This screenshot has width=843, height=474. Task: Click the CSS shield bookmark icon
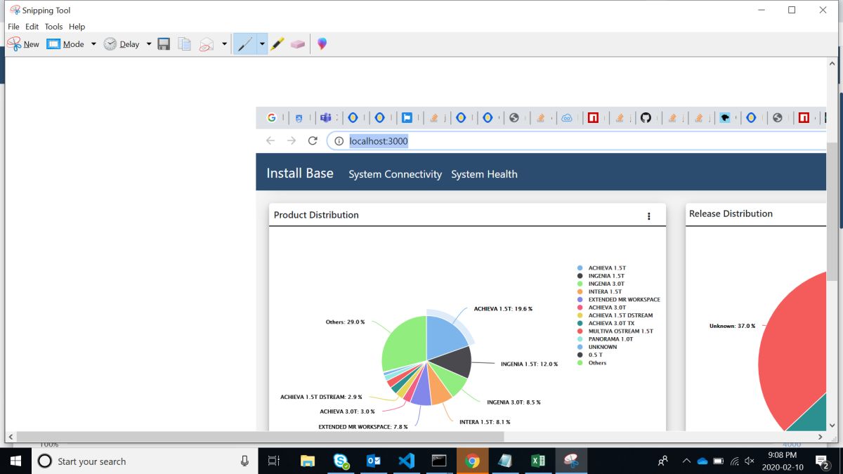(x=299, y=118)
